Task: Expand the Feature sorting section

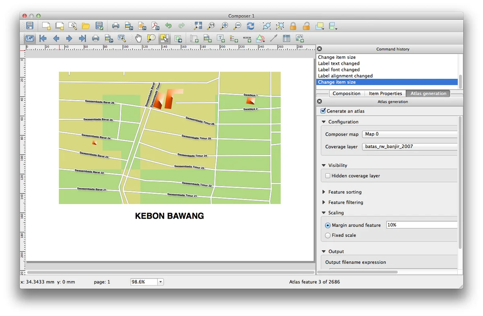Action: [324, 192]
